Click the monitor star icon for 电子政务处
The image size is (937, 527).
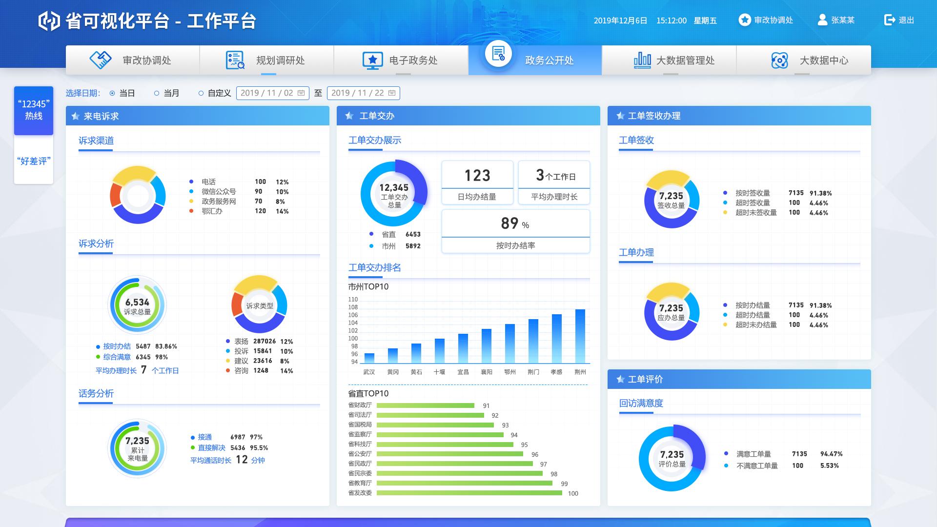coord(372,60)
